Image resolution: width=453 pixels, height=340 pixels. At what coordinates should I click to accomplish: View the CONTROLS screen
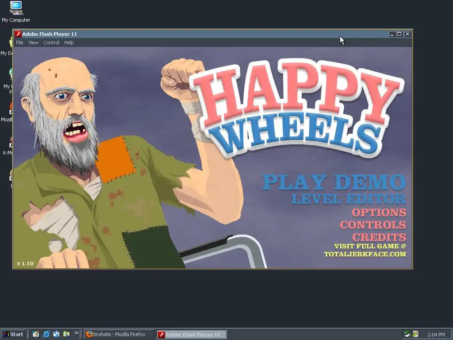[x=373, y=224]
